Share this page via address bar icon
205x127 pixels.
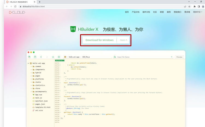[185, 7]
